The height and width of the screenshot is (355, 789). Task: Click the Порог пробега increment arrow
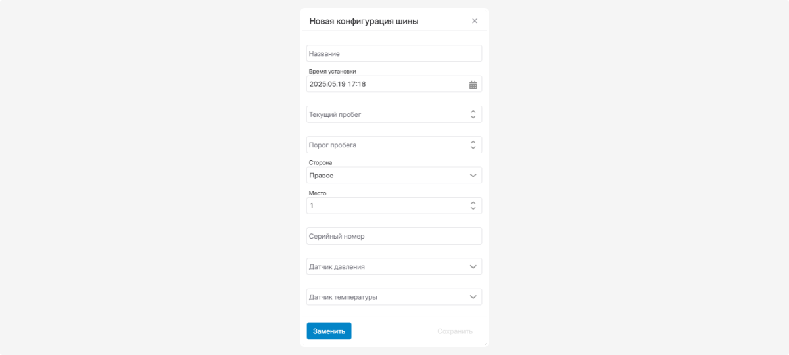pyautogui.click(x=473, y=141)
